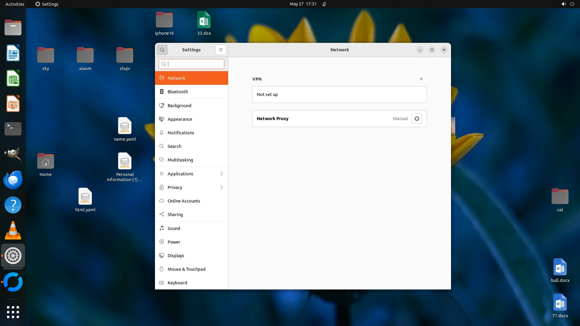Image resolution: width=580 pixels, height=326 pixels.
Task: Open Network Proxy gear settings
Action: click(x=417, y=119)
